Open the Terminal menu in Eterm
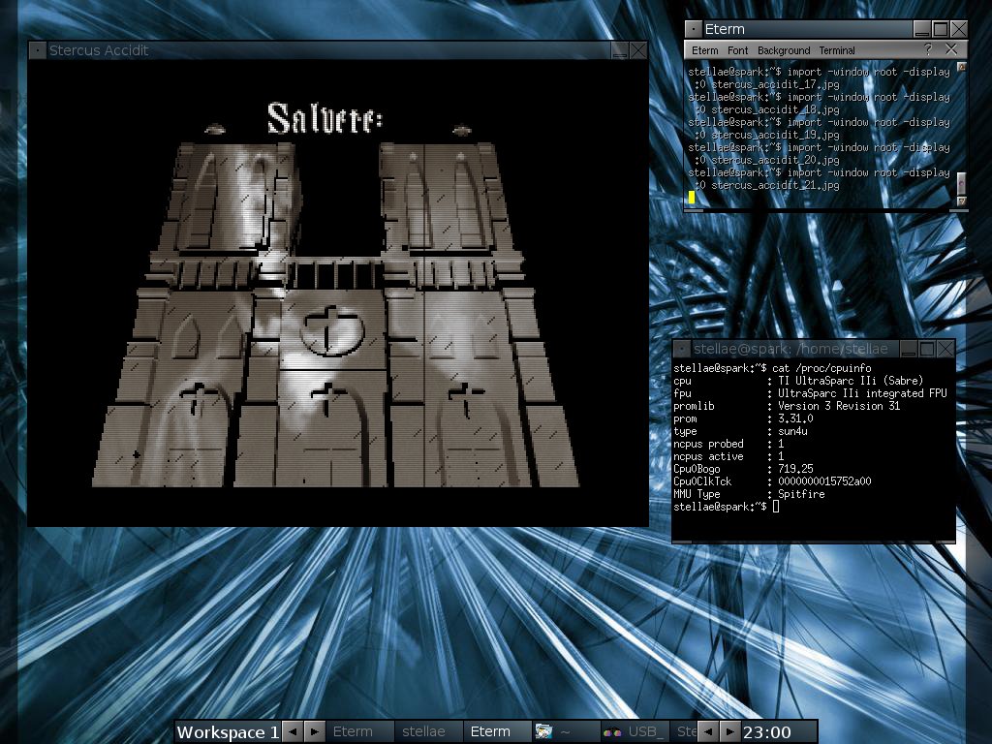Viewport: 992px width, 744px height. point(836,50)
